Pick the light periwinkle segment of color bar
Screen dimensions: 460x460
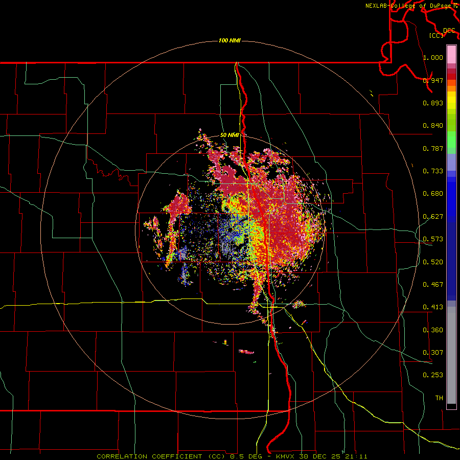[451, 163]
